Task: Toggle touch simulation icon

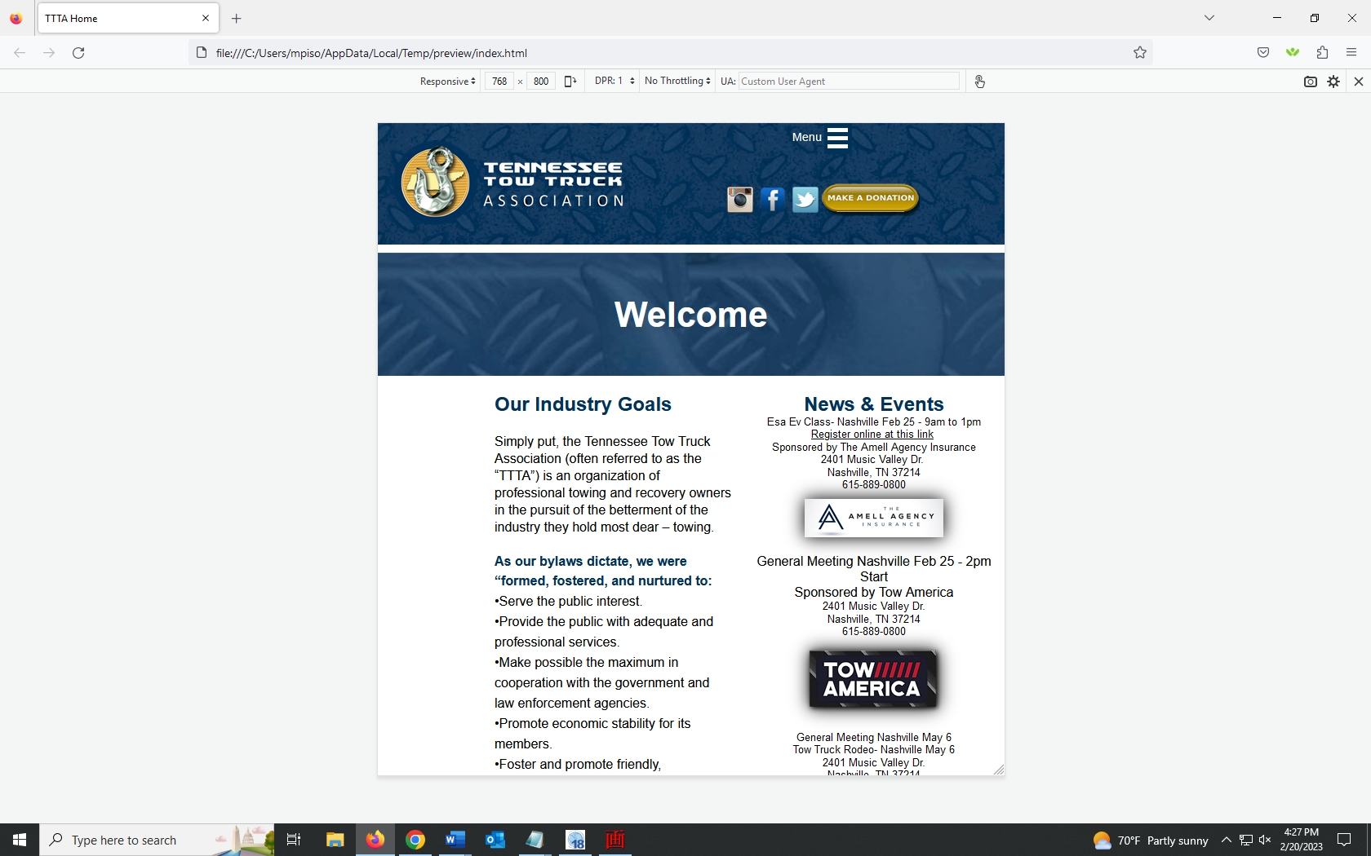Action: tap(979, 82)
